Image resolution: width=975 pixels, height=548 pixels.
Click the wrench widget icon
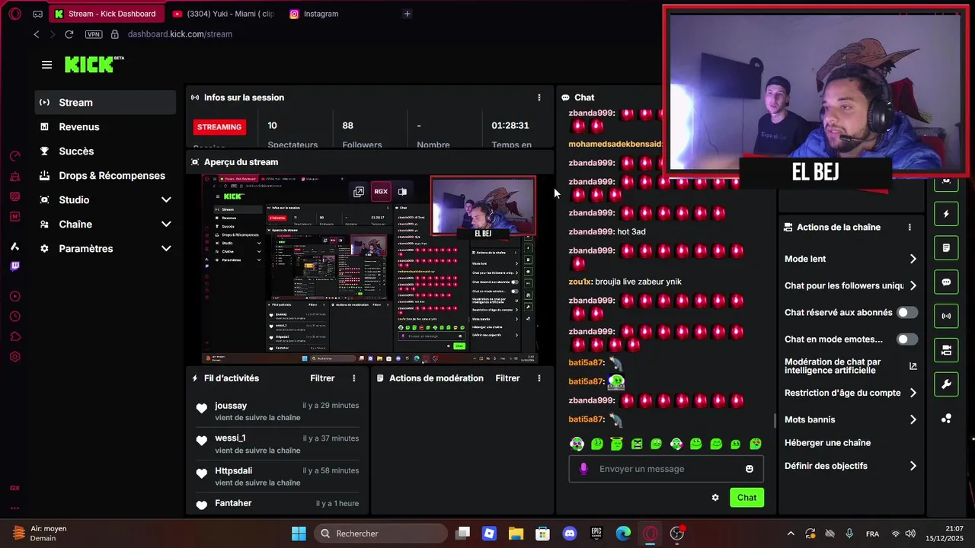(x=946, y=384)
